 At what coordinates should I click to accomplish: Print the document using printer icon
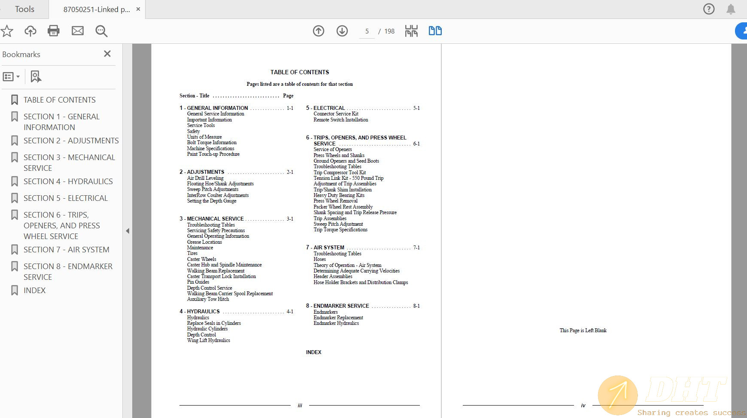click(x=54, y=31)
